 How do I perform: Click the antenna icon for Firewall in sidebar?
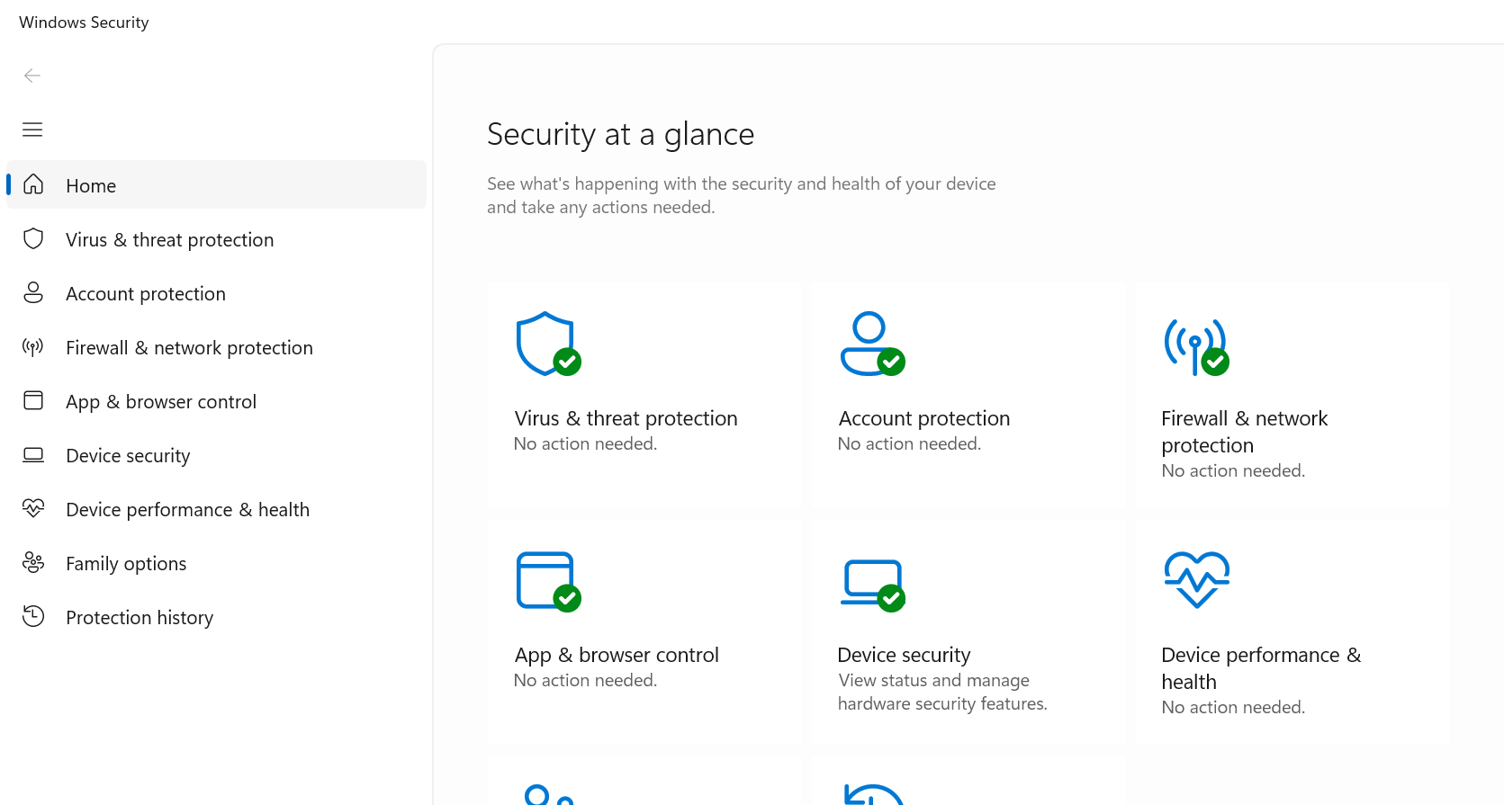tap(33, 347)
